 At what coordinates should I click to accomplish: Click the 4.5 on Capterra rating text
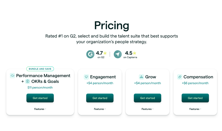click(x=130, y=54)
